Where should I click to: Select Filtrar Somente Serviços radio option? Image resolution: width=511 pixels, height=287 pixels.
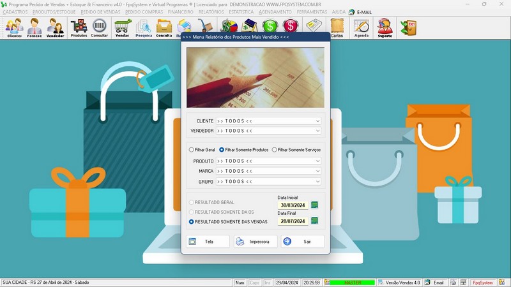pyautogui.click(x=296, y=150)
